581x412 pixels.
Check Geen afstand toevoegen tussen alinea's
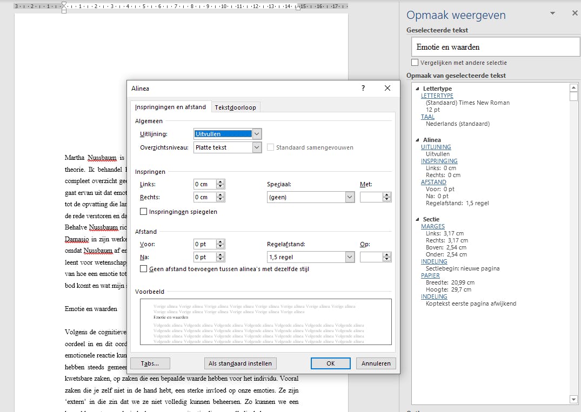[144, 268]
